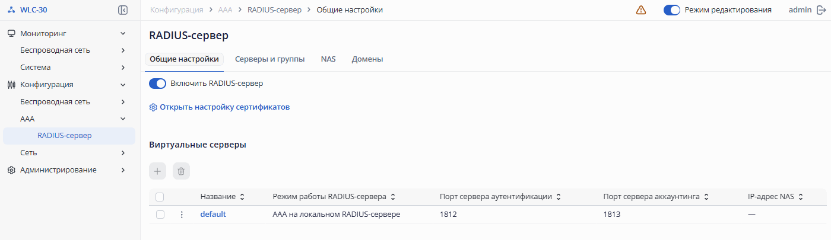Open the three-dot menu for default row
This screenshot has height=240, width=831.
point(182,215)
